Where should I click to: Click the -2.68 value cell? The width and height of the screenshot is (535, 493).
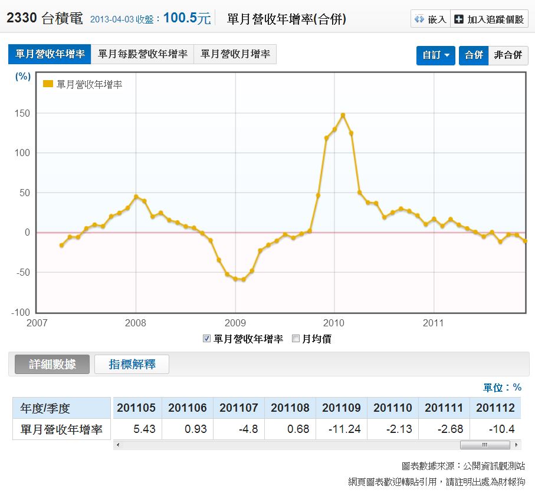(444, 429)
